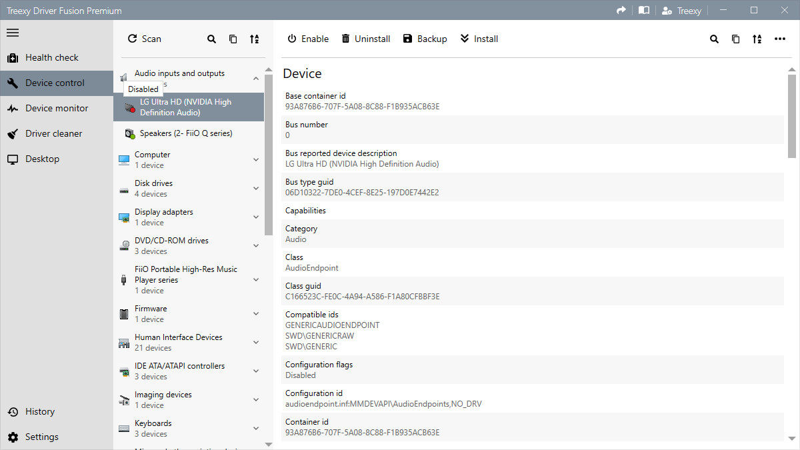Screen dimensions: 800x450
Task: Open search in the device list
Action: pos(211,39)
